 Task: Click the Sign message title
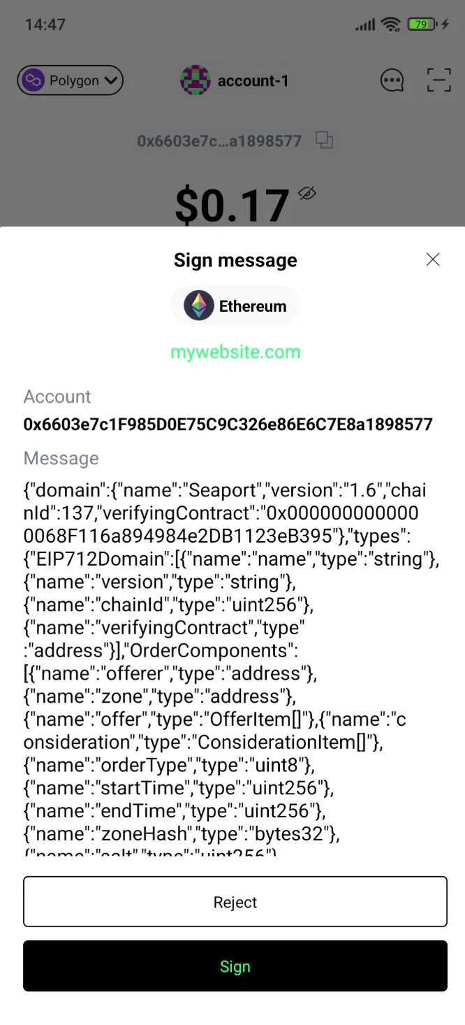pos(235,260)
